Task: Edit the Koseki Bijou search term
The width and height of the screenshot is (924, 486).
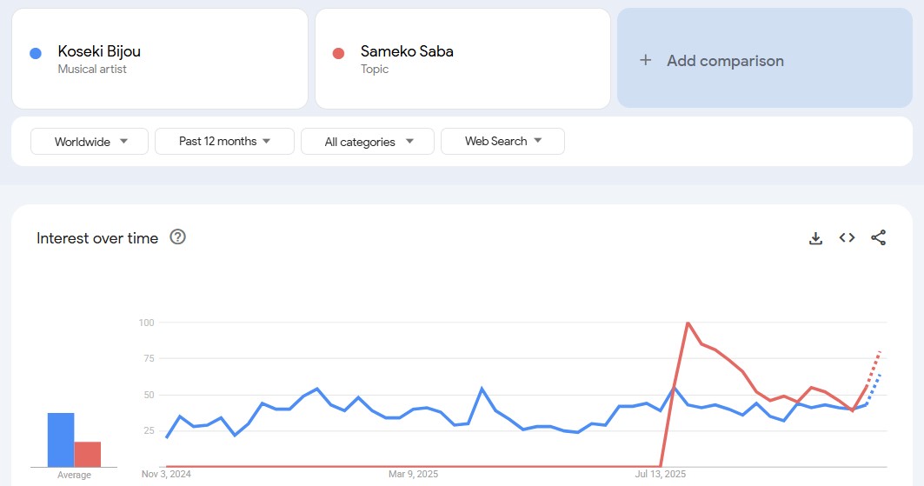Action: (x=99, y=51)
